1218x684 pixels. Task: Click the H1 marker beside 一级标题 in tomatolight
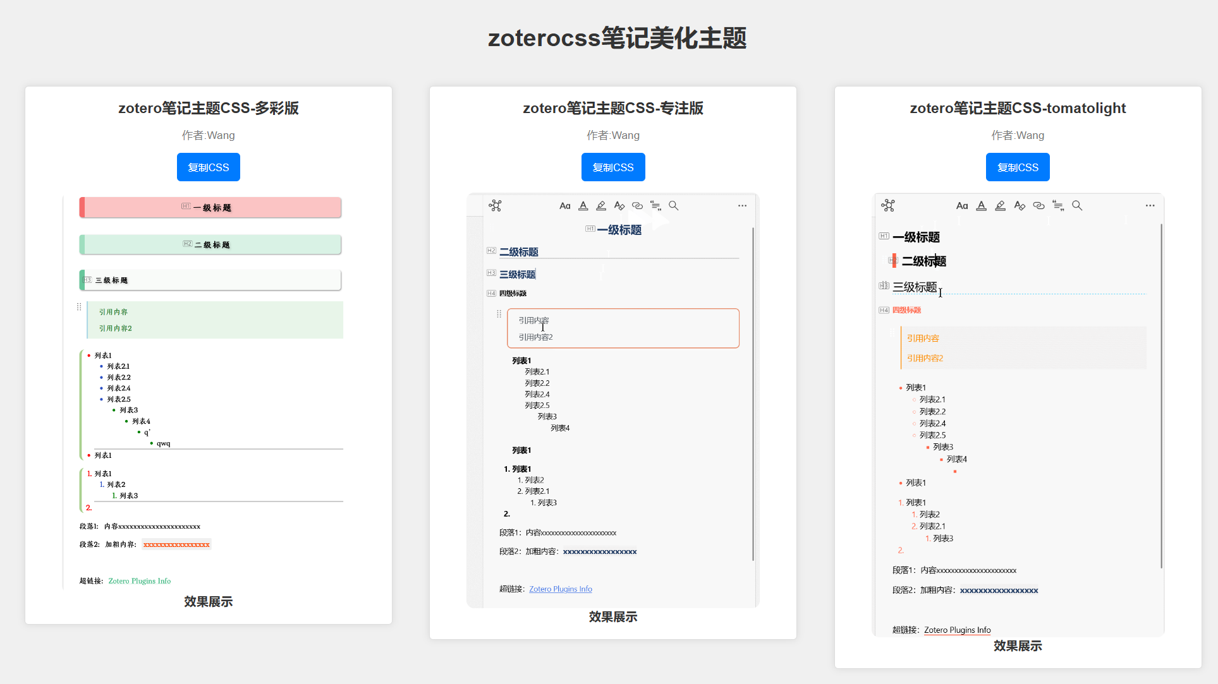(x=884, y=236)
